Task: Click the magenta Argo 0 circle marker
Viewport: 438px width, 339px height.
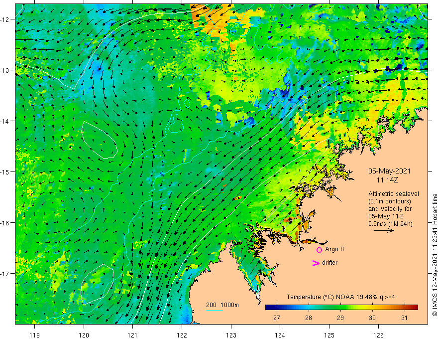Action: [x=319, y=250]
